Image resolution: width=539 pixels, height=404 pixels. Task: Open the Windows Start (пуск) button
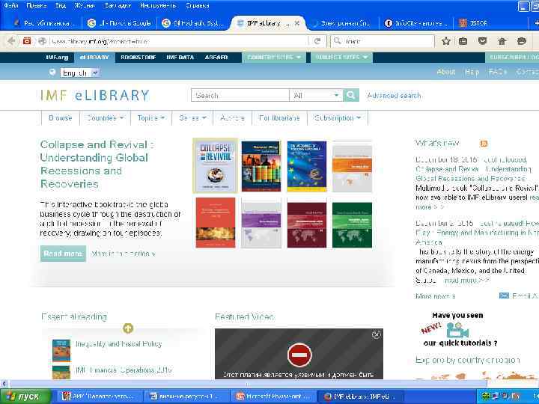click(25, 397)
